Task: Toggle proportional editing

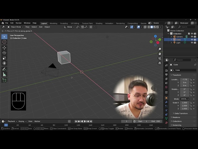Action: click(x=91, y=27)
